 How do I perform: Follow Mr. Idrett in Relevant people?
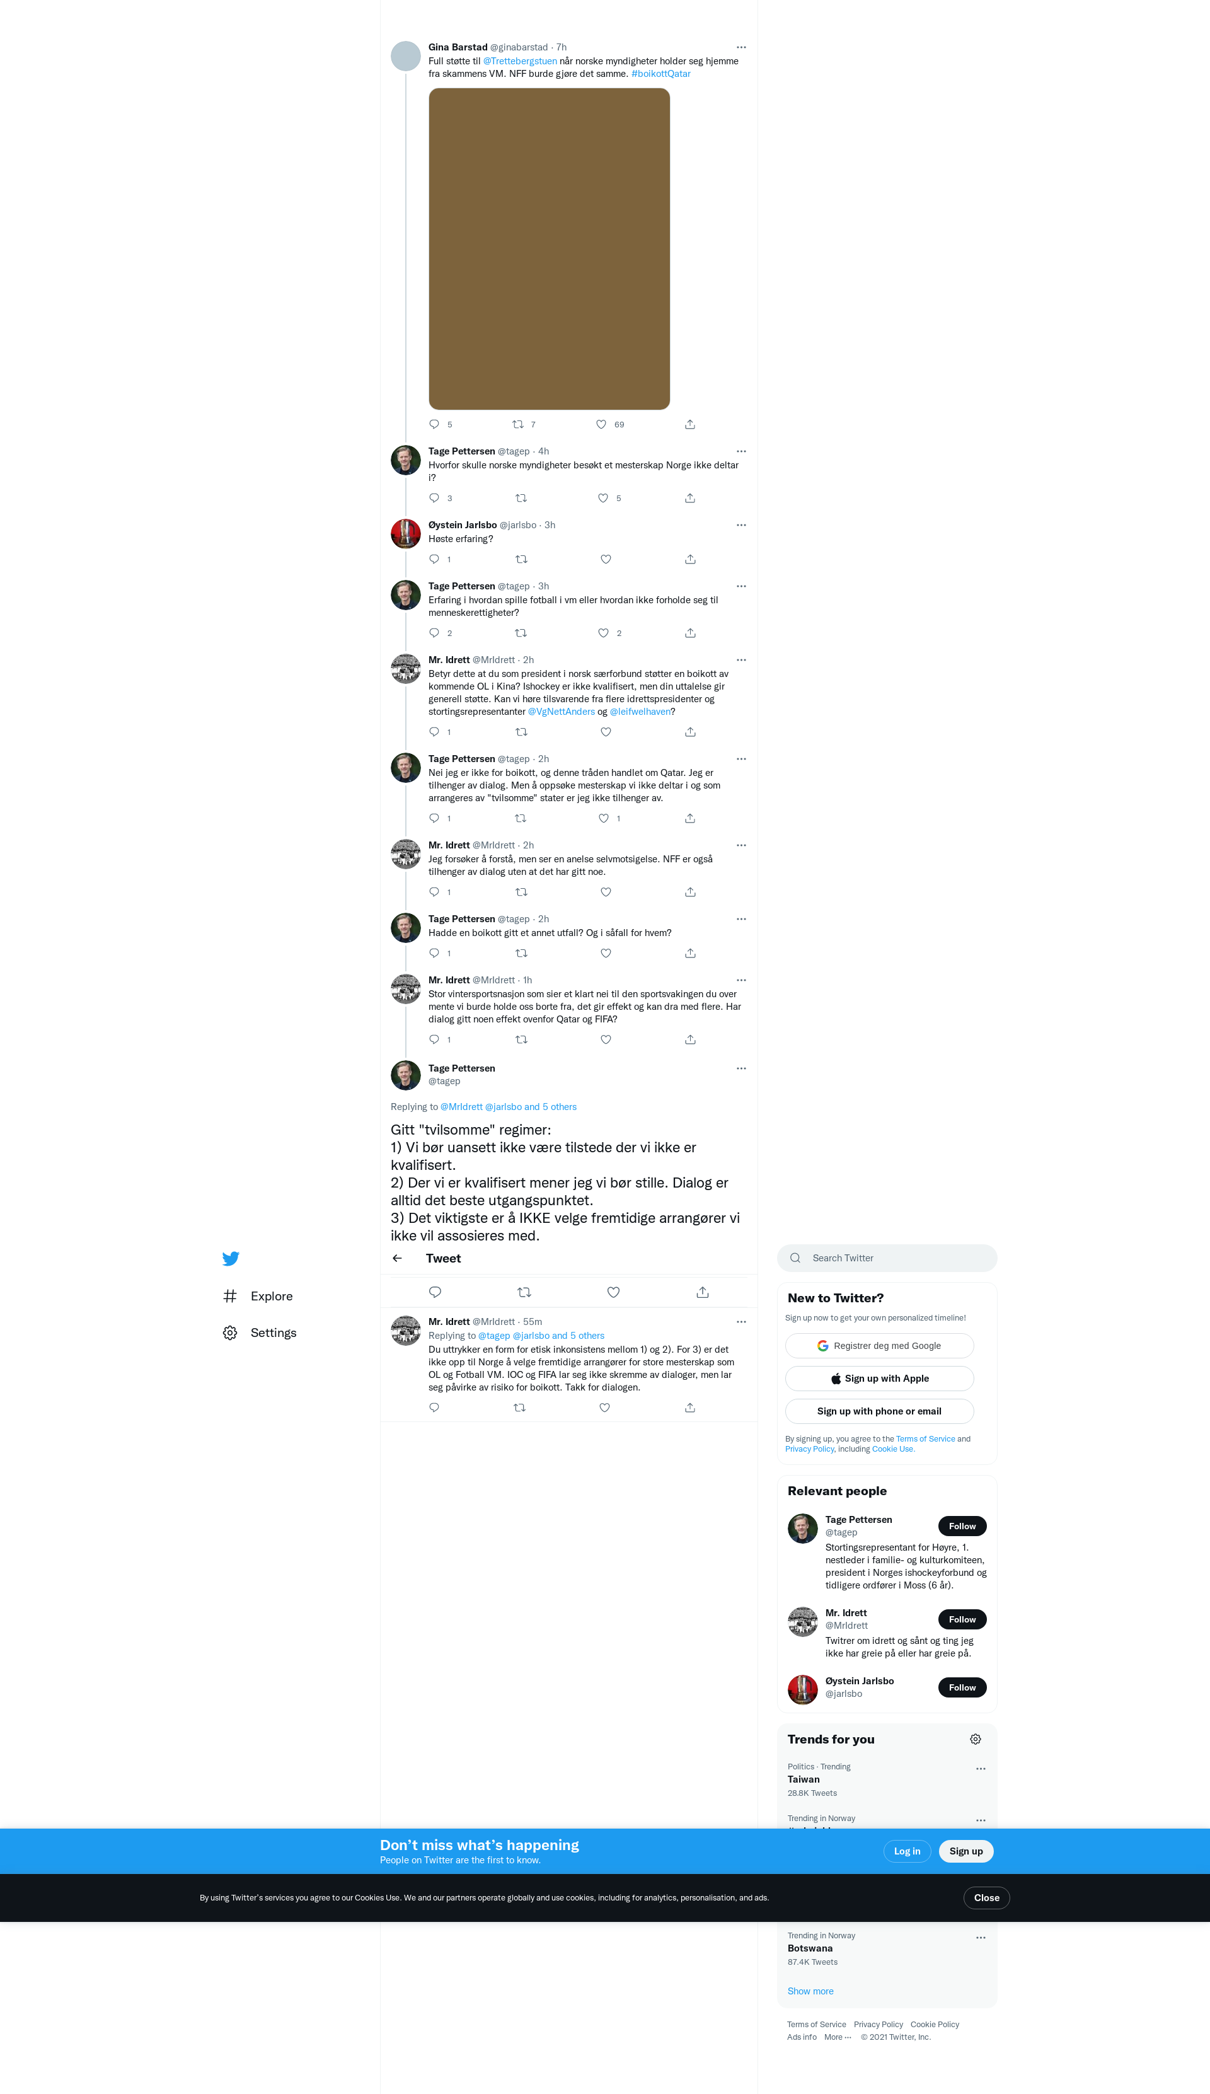coord(962,1619)
